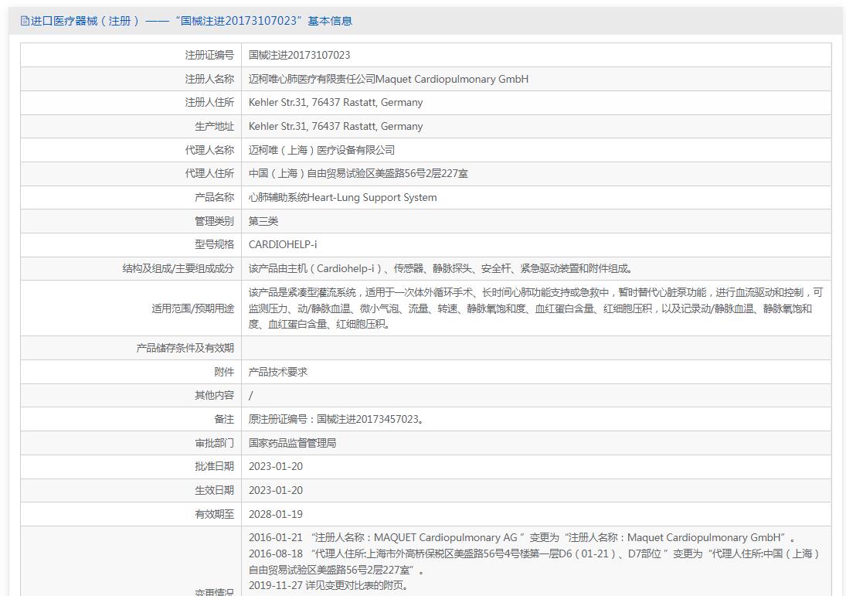This screenshot has height=596, width=846.
Task: Click the 第三类 category value
Action: pos(263,221)
